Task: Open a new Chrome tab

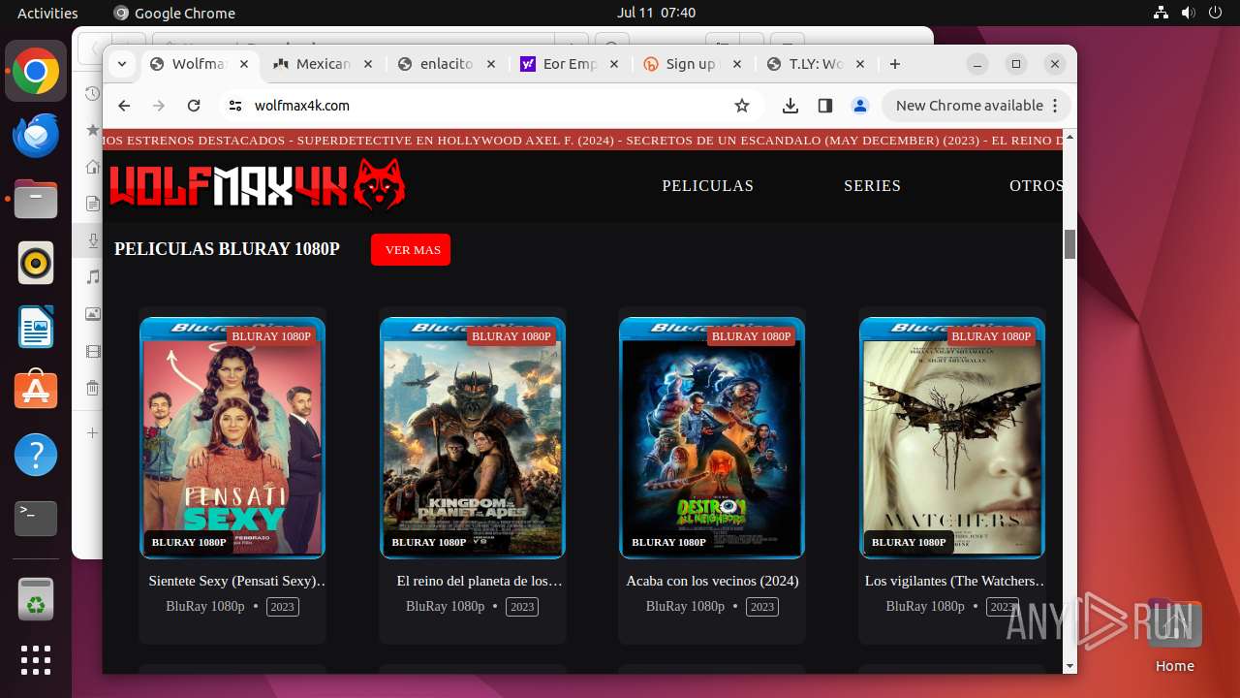Action: click(x=895, y=64)
